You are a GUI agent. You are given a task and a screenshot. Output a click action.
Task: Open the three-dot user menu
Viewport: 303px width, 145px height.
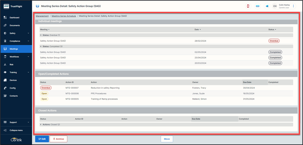tap(293, 6)
